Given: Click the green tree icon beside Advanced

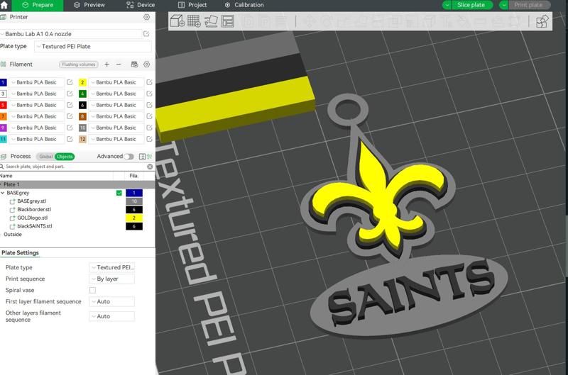Looking at the screenshot, I should 150,157.
